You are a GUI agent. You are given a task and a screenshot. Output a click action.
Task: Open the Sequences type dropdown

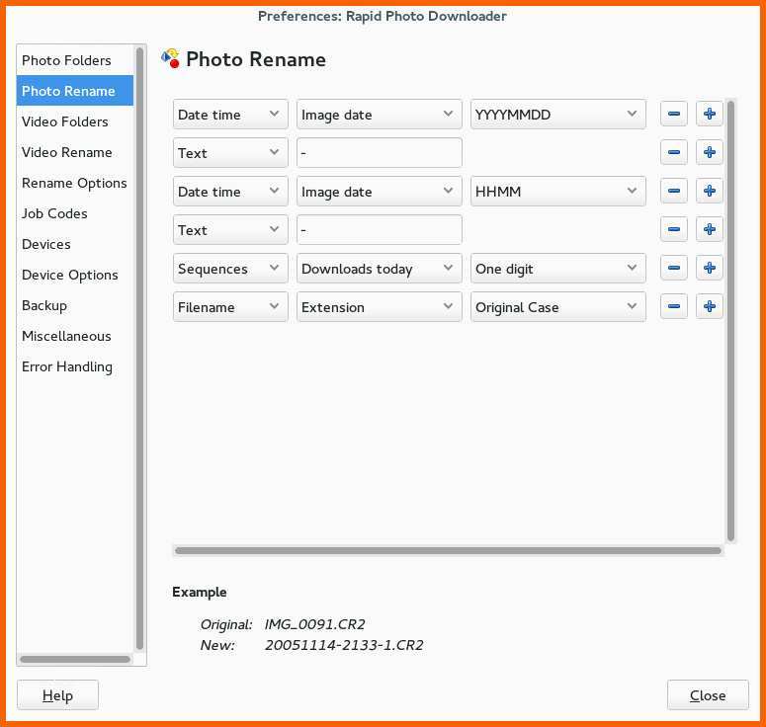coord(230,269)
